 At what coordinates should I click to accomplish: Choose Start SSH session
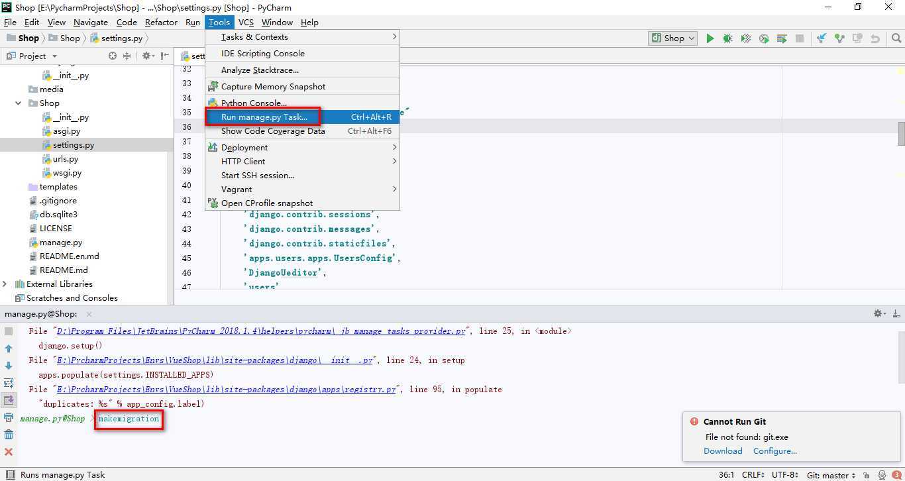tap(302, 176)
